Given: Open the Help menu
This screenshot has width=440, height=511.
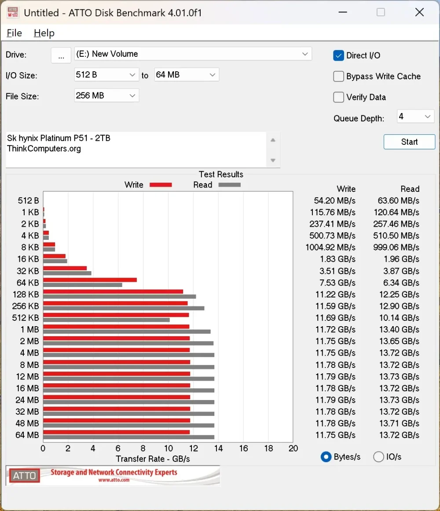Looking at the screenshot, I should pyautogui.click(x=44, y=33).
